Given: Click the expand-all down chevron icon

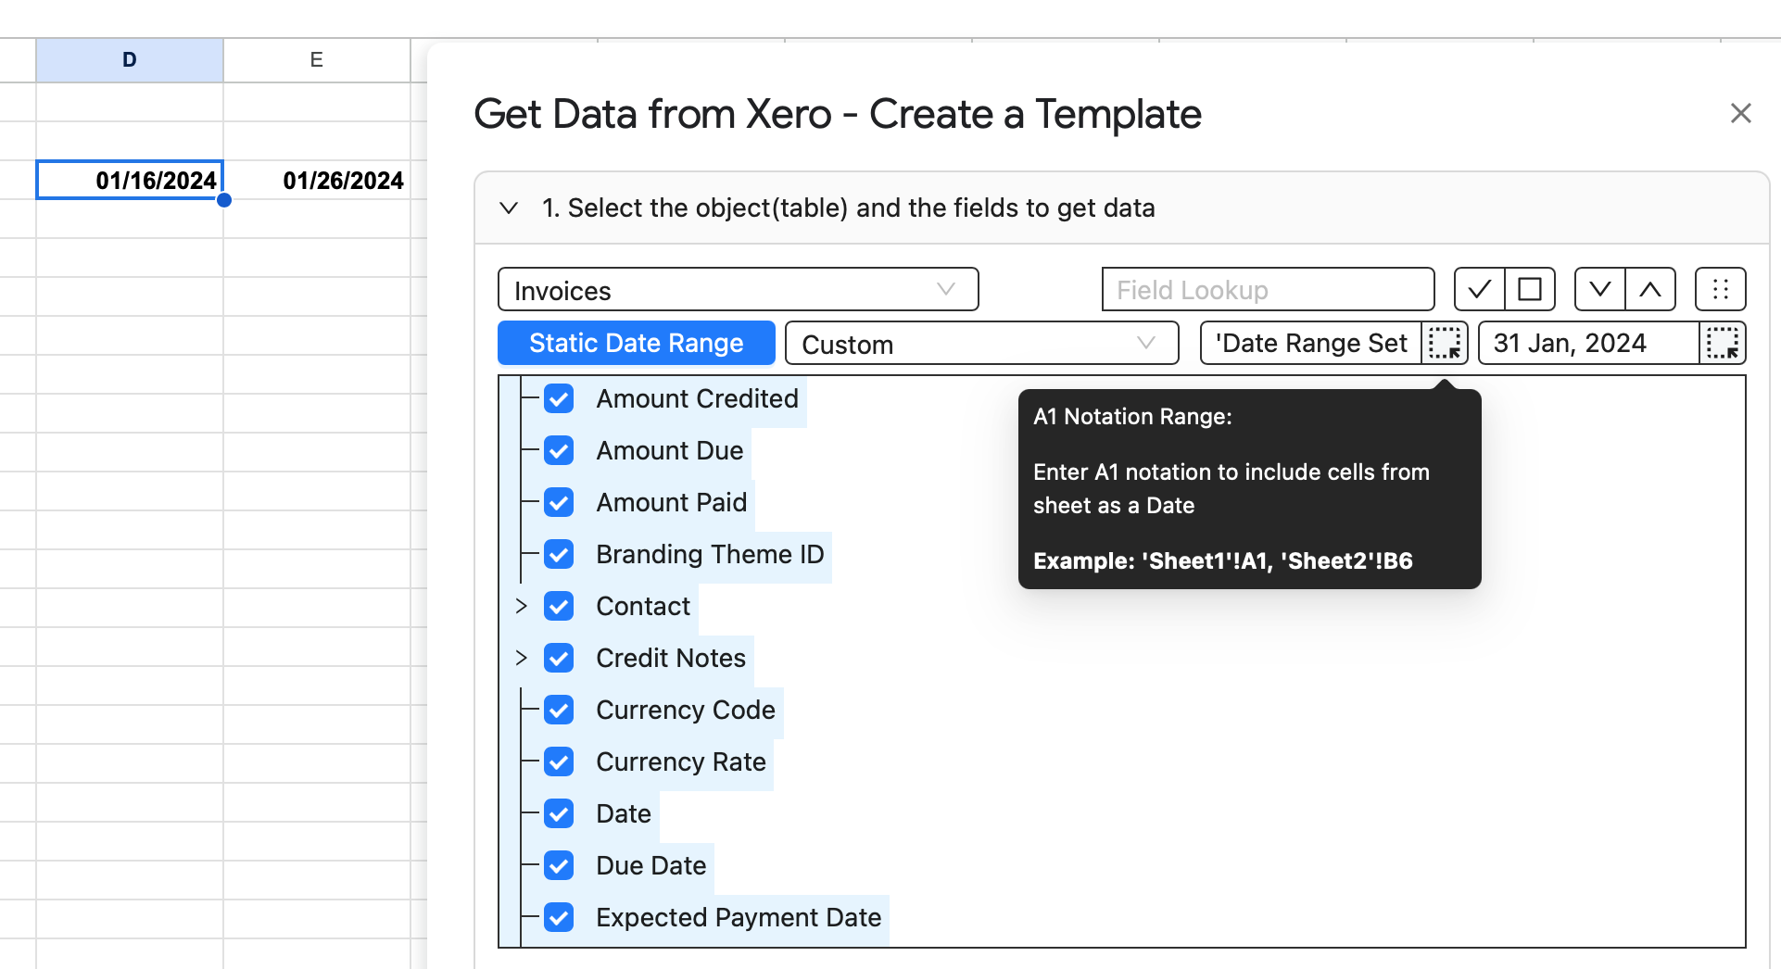Looking at the screenshot, I should [x=1599, y=290].
